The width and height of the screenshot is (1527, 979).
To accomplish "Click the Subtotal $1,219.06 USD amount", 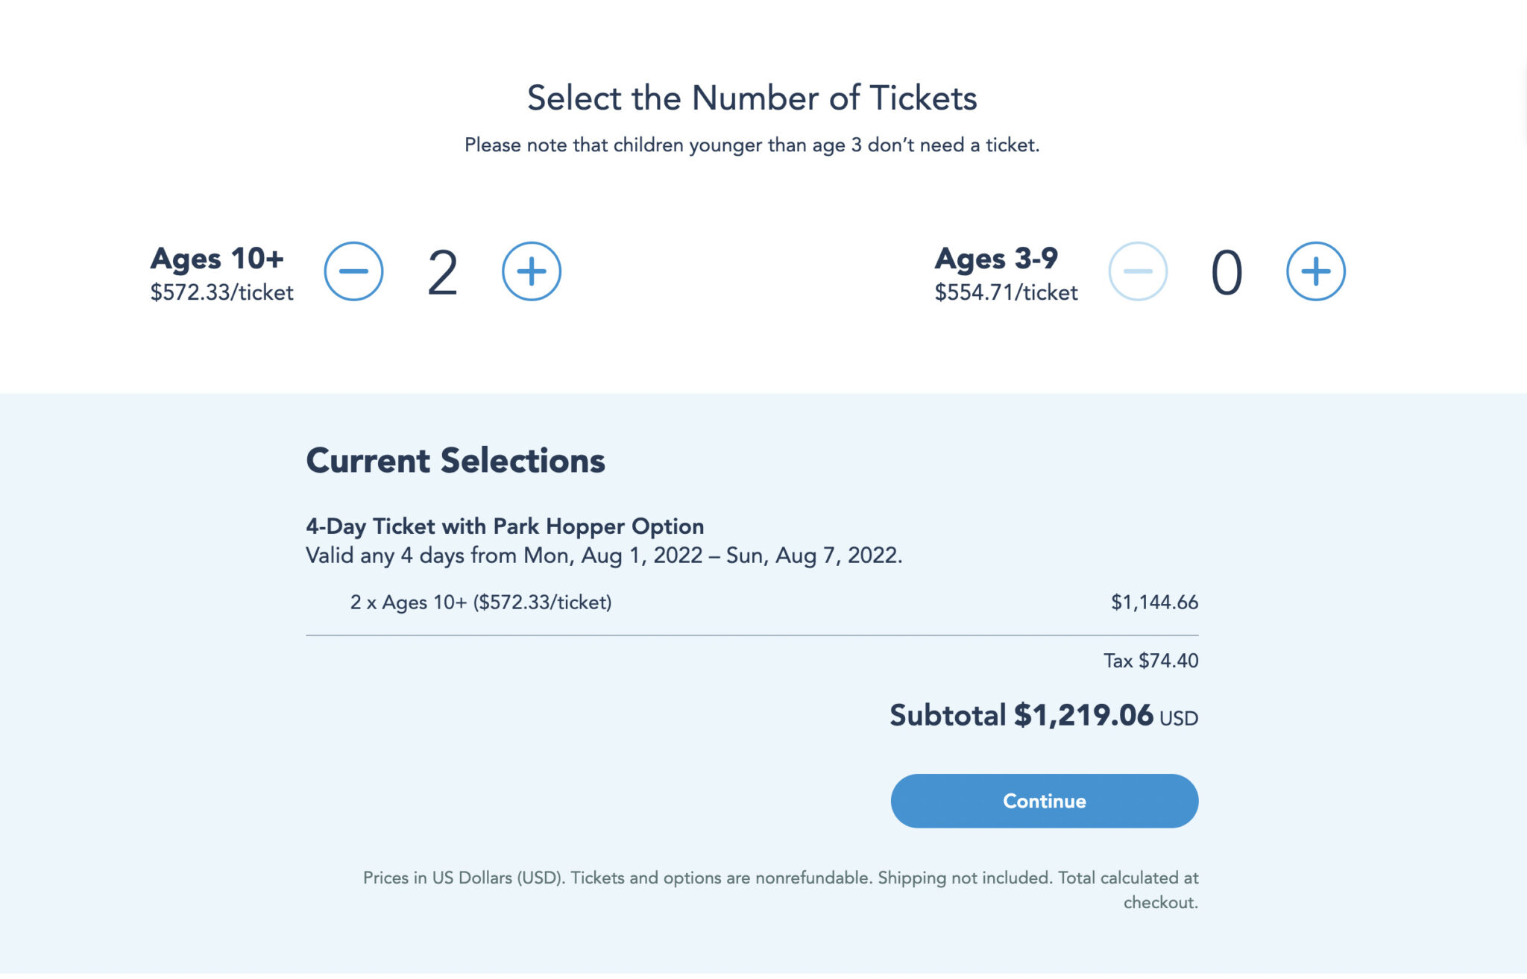I will [x=1043, y=716].
